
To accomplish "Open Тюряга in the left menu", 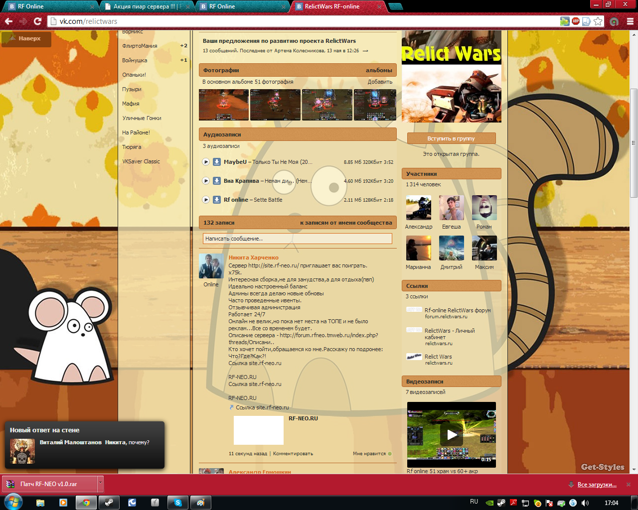I will 132,147.
